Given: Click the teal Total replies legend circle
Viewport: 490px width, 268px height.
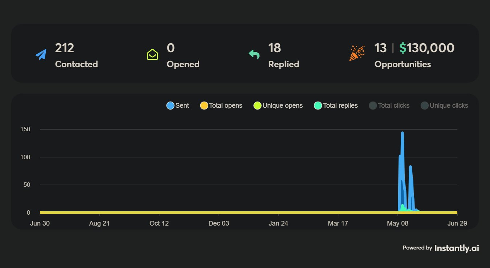Looking at the screenshot, I should (318, 106).
